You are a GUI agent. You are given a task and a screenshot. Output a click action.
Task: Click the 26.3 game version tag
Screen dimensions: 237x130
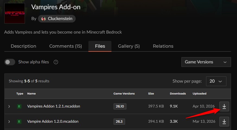119,122
